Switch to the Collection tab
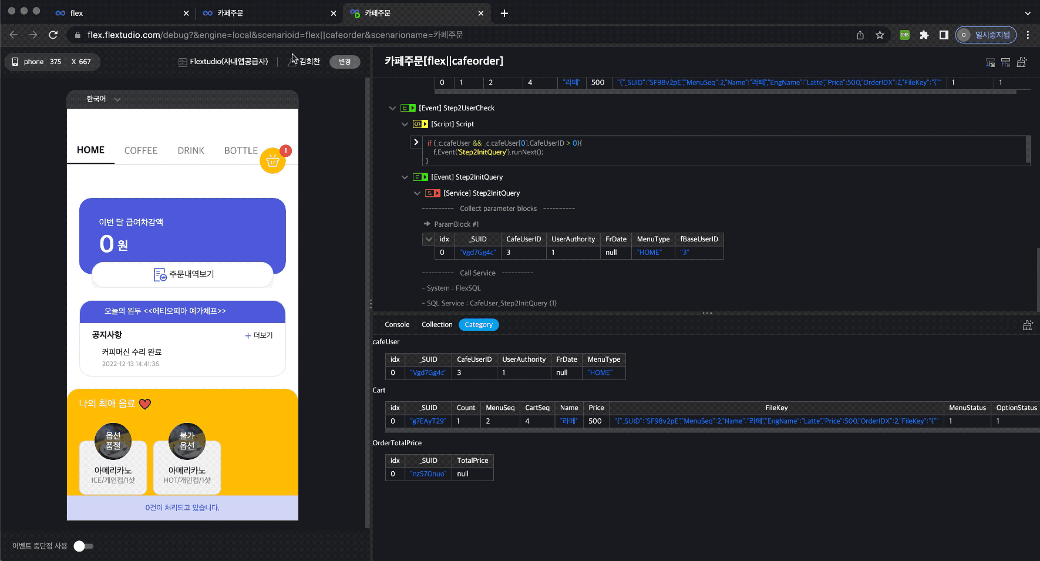The height and width of the screenshot is (561, 1040). coord(437,325)
